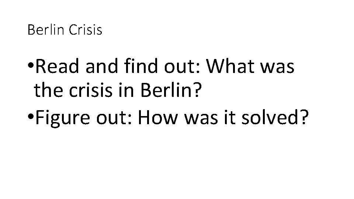Click the "Berlin Crisis" slide title
354x199 pixels.
[x=65, y=30]
